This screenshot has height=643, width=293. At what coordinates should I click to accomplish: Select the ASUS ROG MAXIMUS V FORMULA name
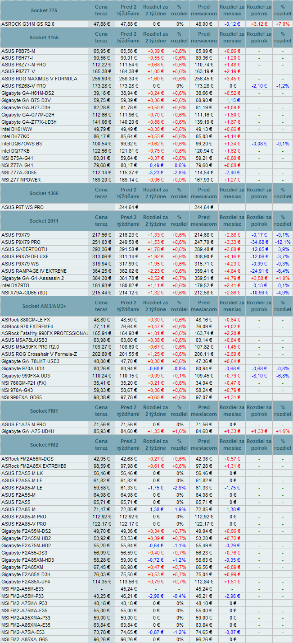39,79
